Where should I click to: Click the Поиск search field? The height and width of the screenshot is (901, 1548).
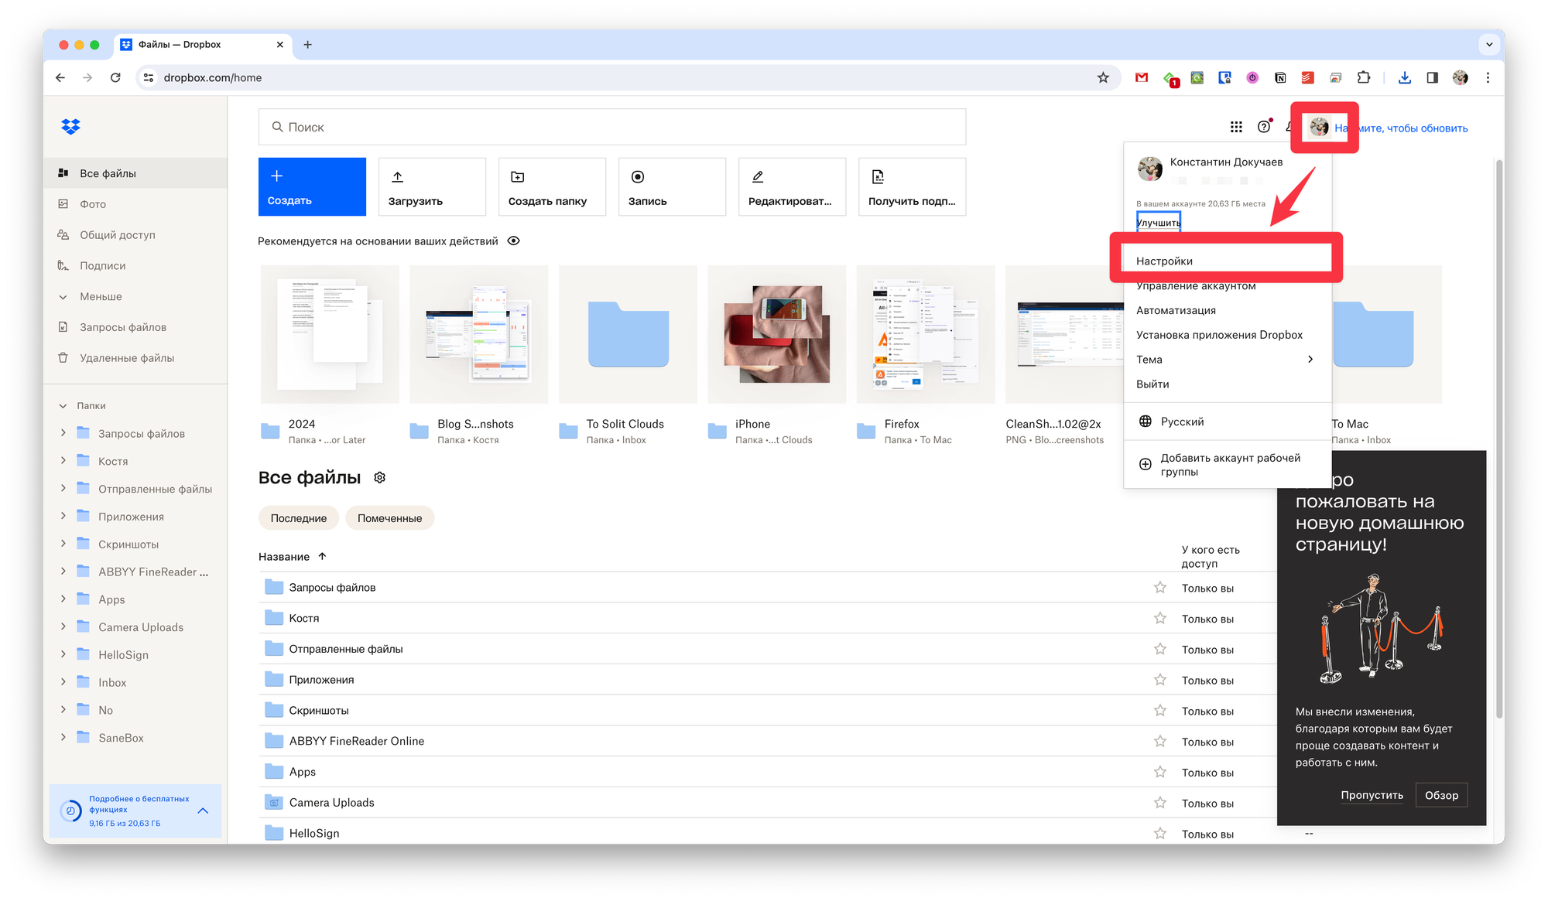click(x=611, y=127)
